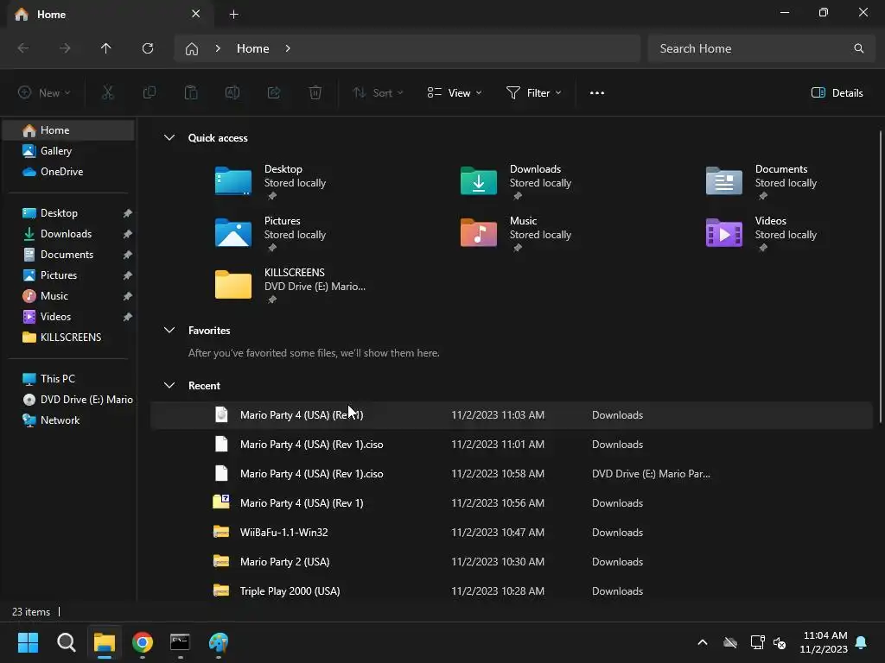
Task: Click the Windows Start button
Action: click(29, 642)
